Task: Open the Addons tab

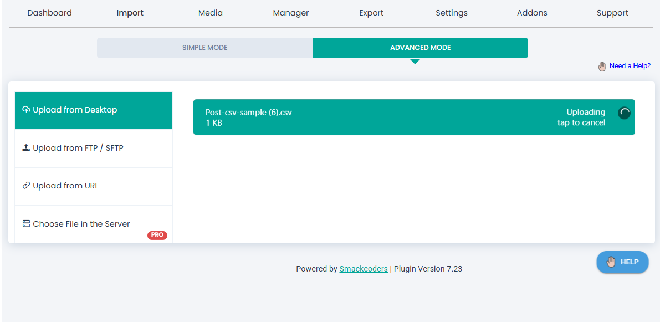Action: point(532,12)
